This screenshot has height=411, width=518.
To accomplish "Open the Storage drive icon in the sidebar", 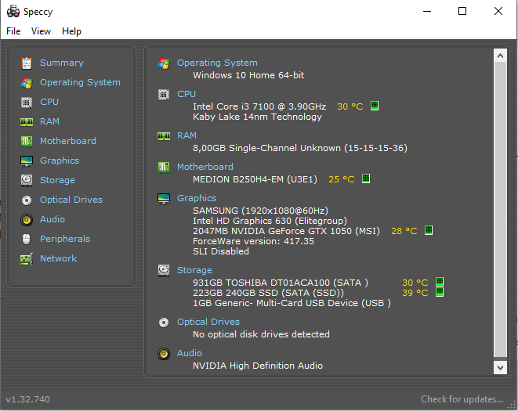I will pyautogui.click(x=27, y=180).
